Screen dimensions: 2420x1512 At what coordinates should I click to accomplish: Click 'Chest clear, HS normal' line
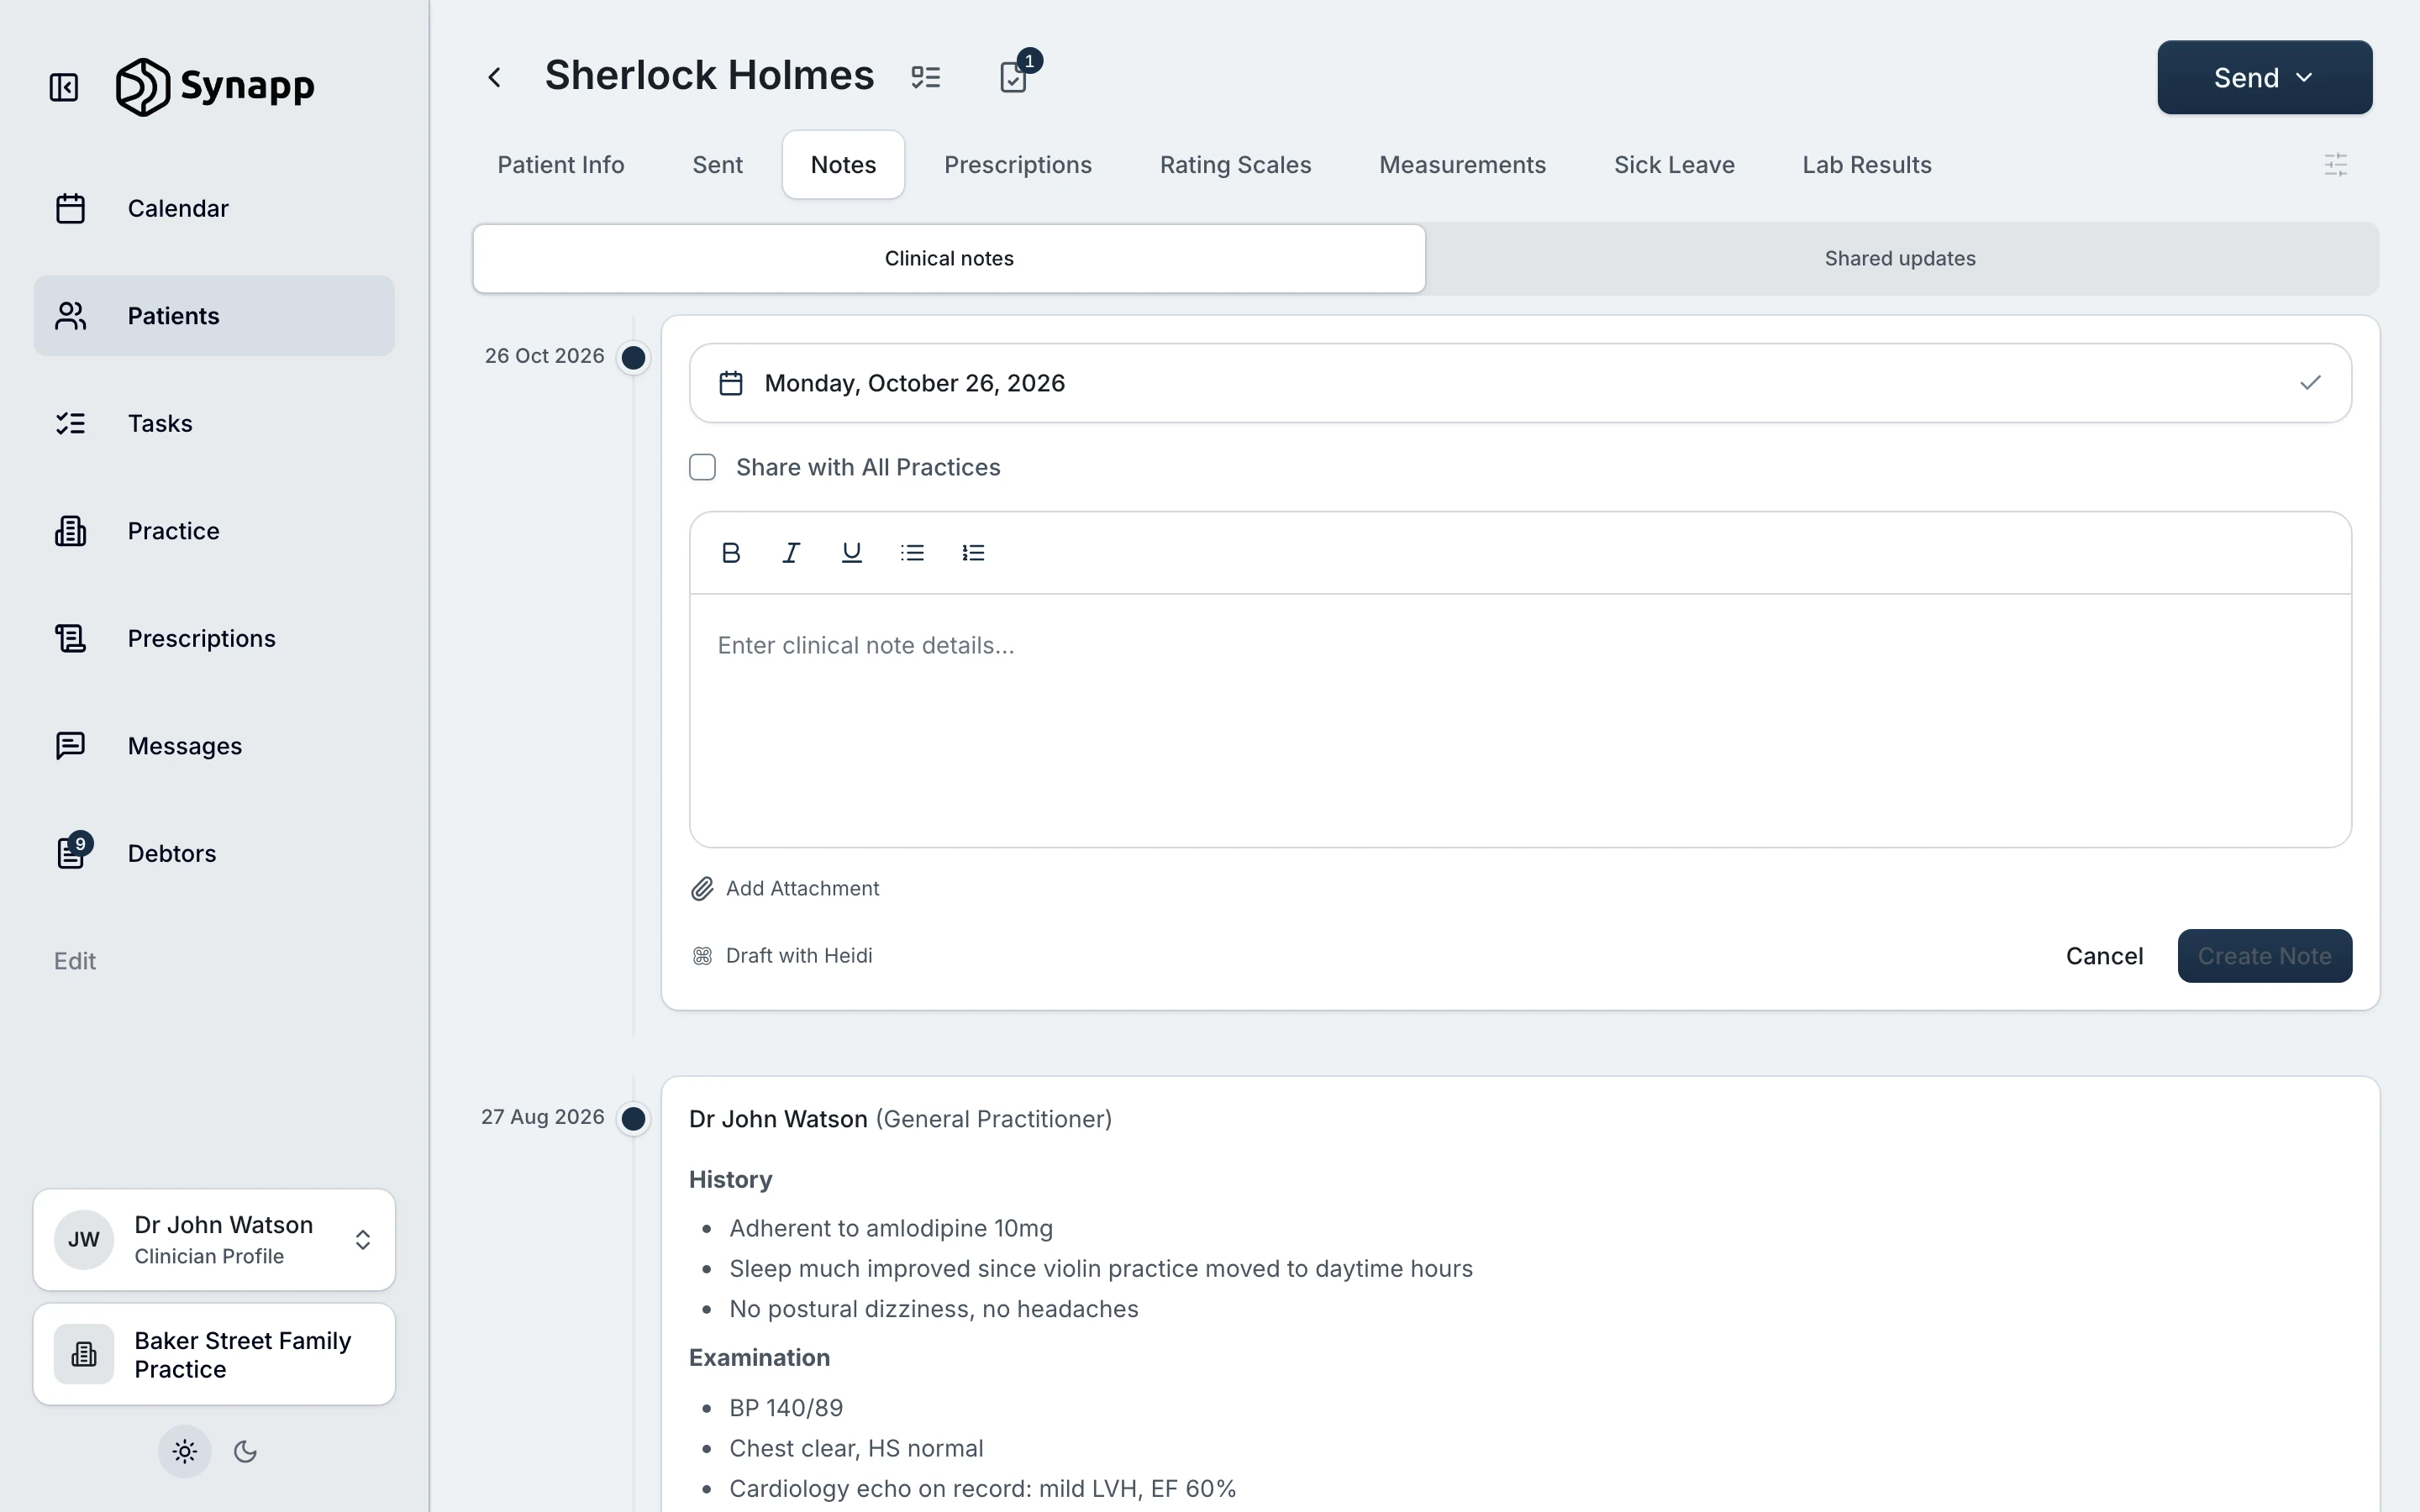[x=856, y=1448]
